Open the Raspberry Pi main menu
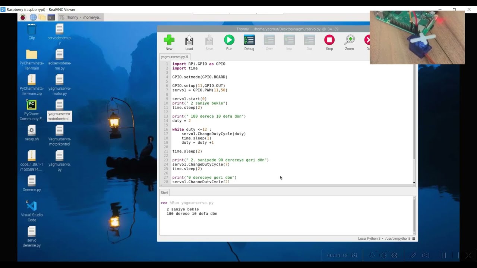The width and height of the screenshot is (477, 268). (23, 17)
